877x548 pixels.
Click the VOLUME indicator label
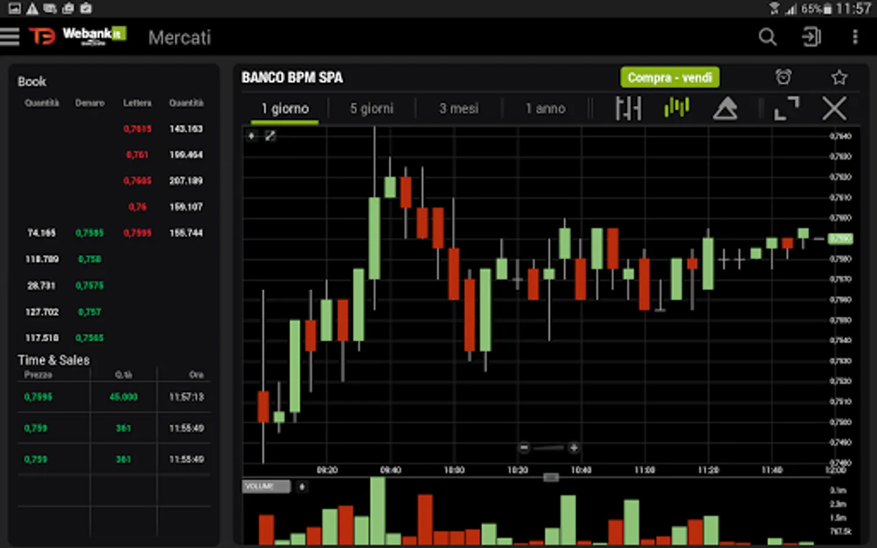point(266,487)
